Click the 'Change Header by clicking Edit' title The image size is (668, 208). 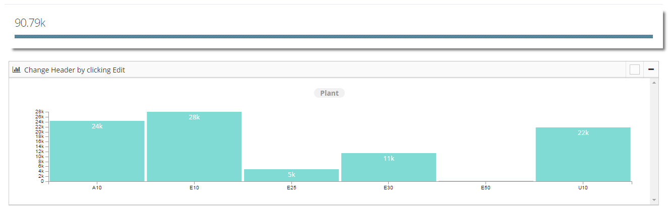click(75, 70)
